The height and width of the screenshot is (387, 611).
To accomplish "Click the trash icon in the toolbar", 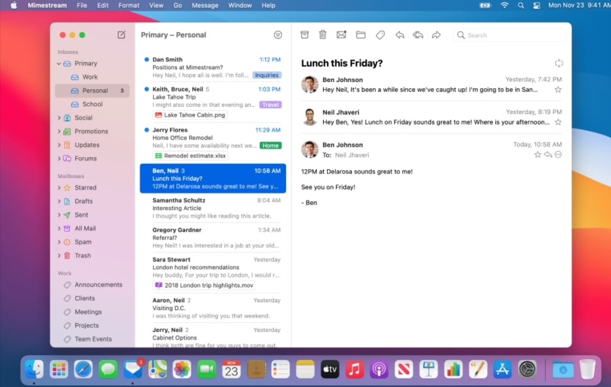I will [323, 35].
